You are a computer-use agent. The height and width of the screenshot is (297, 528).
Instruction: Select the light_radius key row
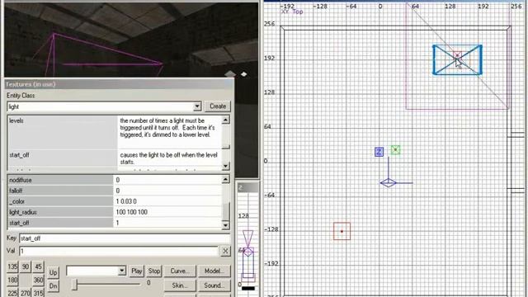coord(115,212)
